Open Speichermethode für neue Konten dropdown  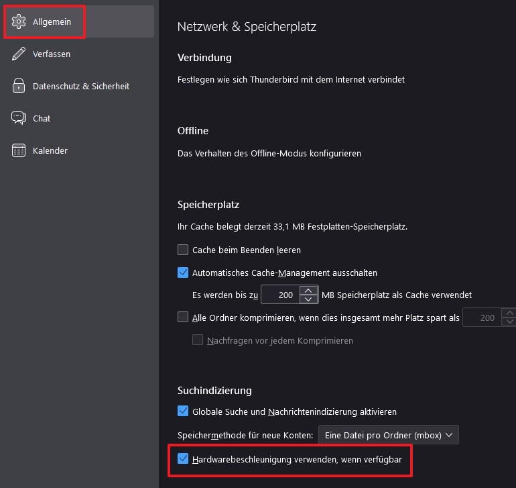point(388,435)
